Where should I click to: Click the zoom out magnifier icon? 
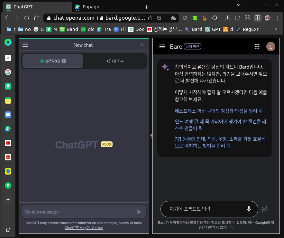[159, 18]
